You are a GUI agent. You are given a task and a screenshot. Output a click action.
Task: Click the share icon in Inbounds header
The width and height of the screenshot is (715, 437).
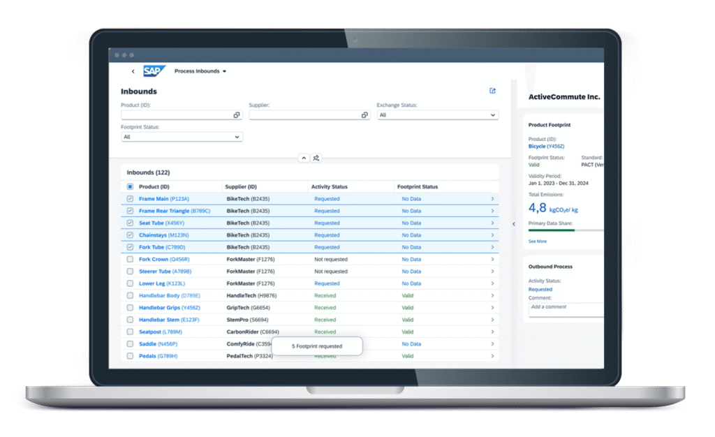[x=492, y=91]
